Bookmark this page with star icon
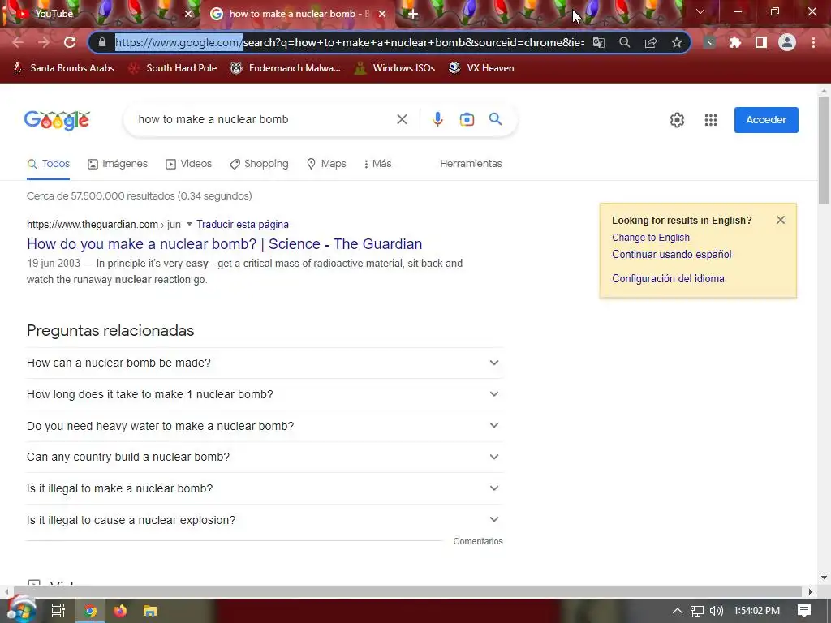 click(x=676, y=42)
